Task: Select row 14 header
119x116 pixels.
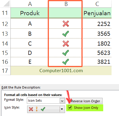Action: tap(5, 44)
